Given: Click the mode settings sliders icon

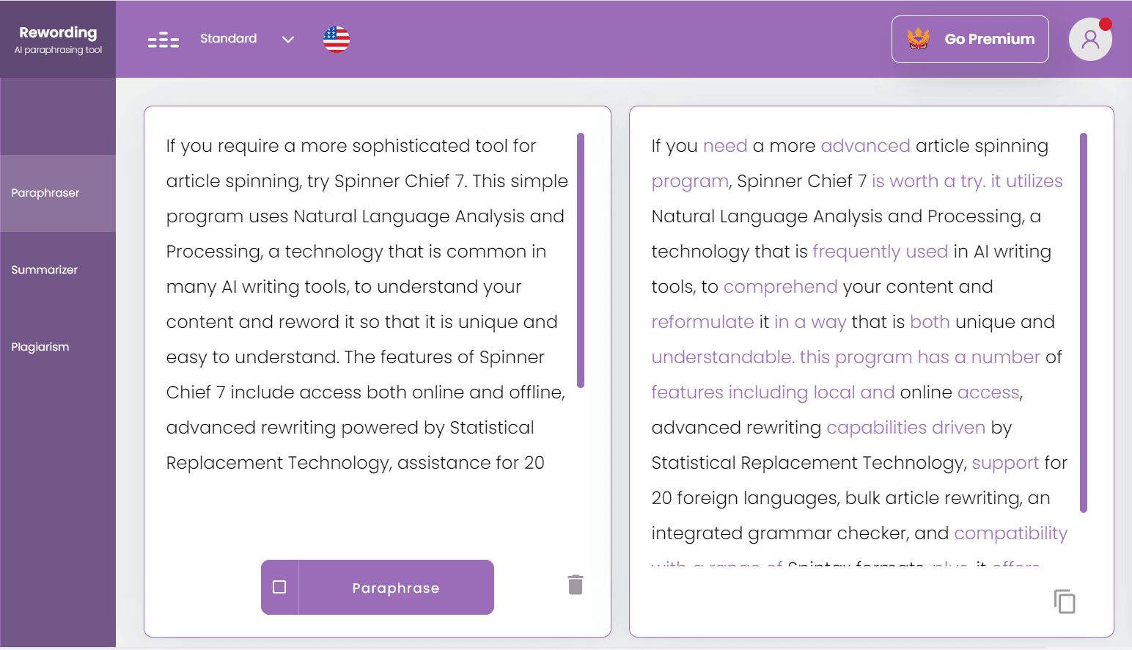Looking at the screenshot, I should tap(163, 40).
